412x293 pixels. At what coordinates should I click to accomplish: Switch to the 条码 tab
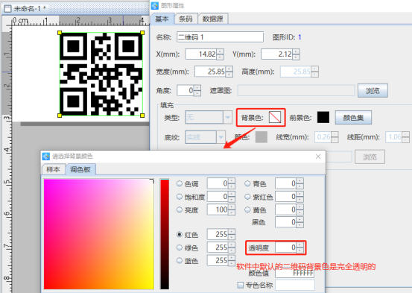[x=186, y=19]
